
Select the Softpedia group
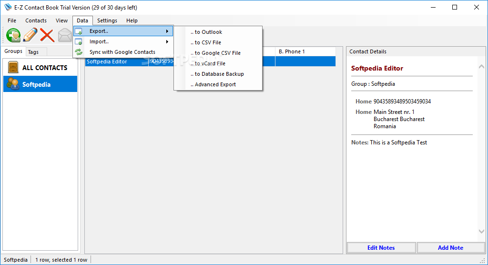coord(40,84)
